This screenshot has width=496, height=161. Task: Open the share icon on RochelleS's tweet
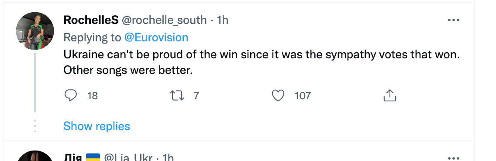390,95
